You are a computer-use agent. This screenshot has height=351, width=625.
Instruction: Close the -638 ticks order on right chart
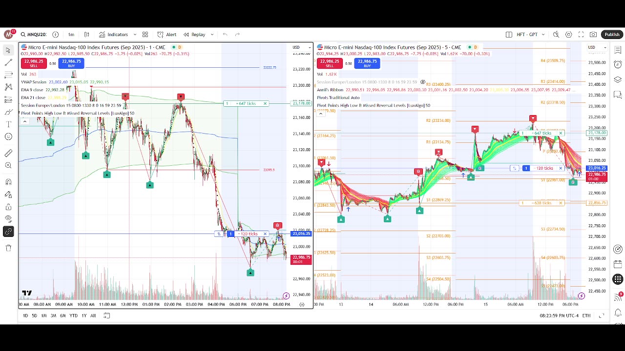tap(561, 203)
